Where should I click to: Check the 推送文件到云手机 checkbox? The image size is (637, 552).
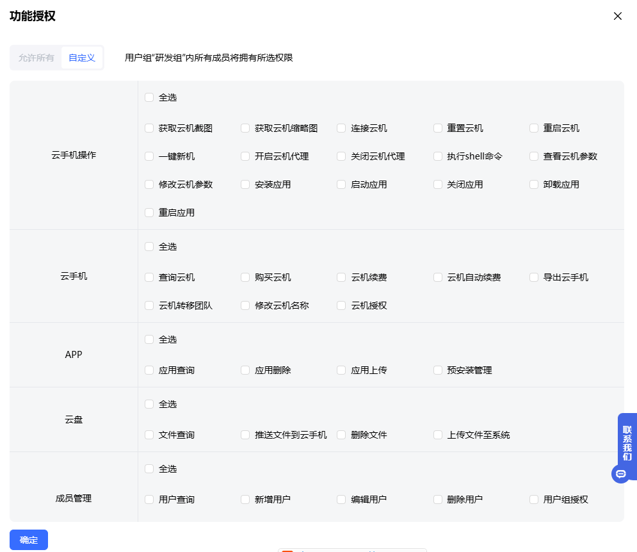(x=245, y=435)
